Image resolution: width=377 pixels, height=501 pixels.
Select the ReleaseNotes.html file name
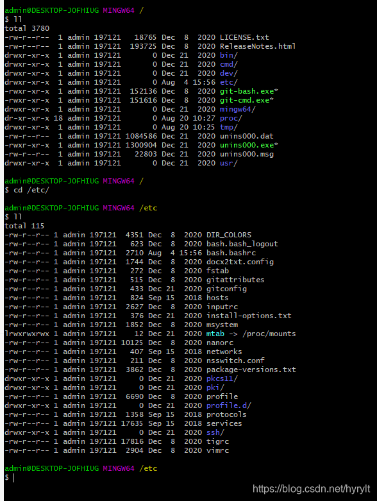click(x=258, y=46)
